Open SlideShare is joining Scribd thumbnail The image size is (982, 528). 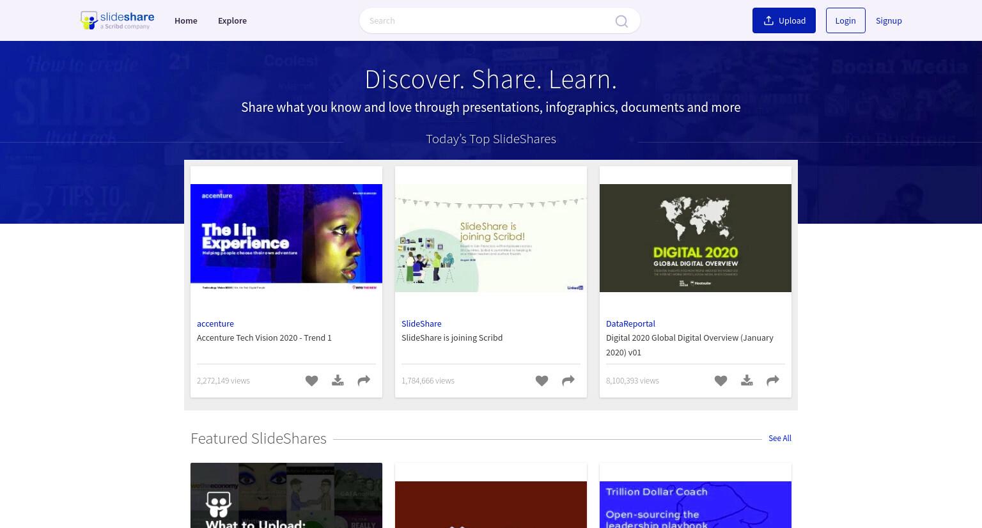[x=491, y=238]
